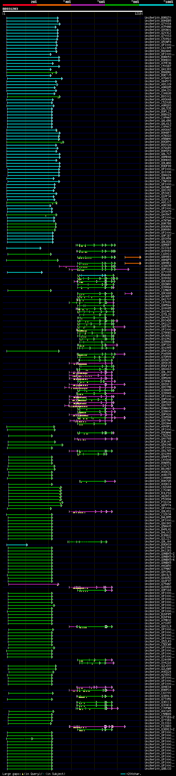Select the UniRef100_C5XM10 label

pos(158,39)
